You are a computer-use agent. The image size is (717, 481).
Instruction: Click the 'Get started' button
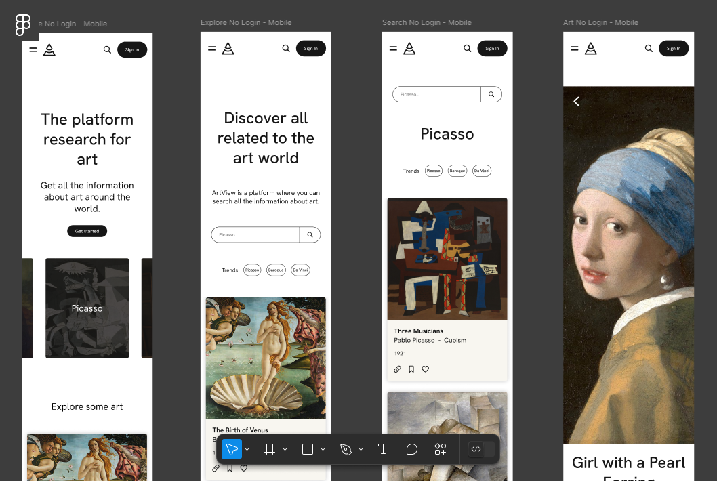pyautogui.click(x=87, y=231)
